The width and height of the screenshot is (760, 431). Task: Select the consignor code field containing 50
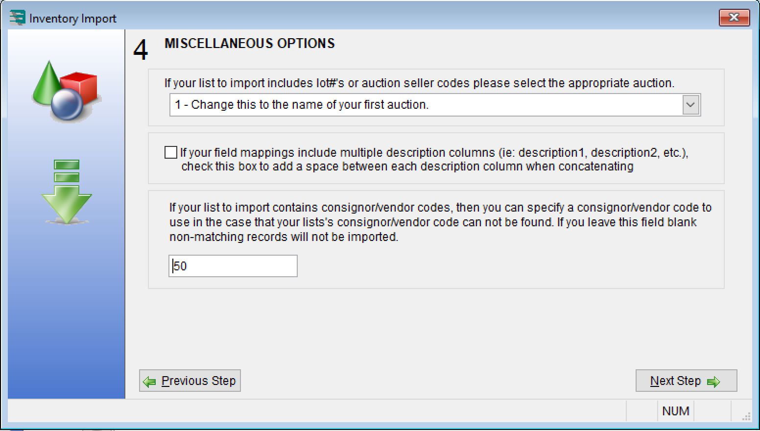click(x=233, y=266)
